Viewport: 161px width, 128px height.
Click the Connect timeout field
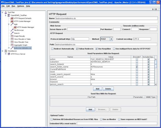click(x=135, y=29)
